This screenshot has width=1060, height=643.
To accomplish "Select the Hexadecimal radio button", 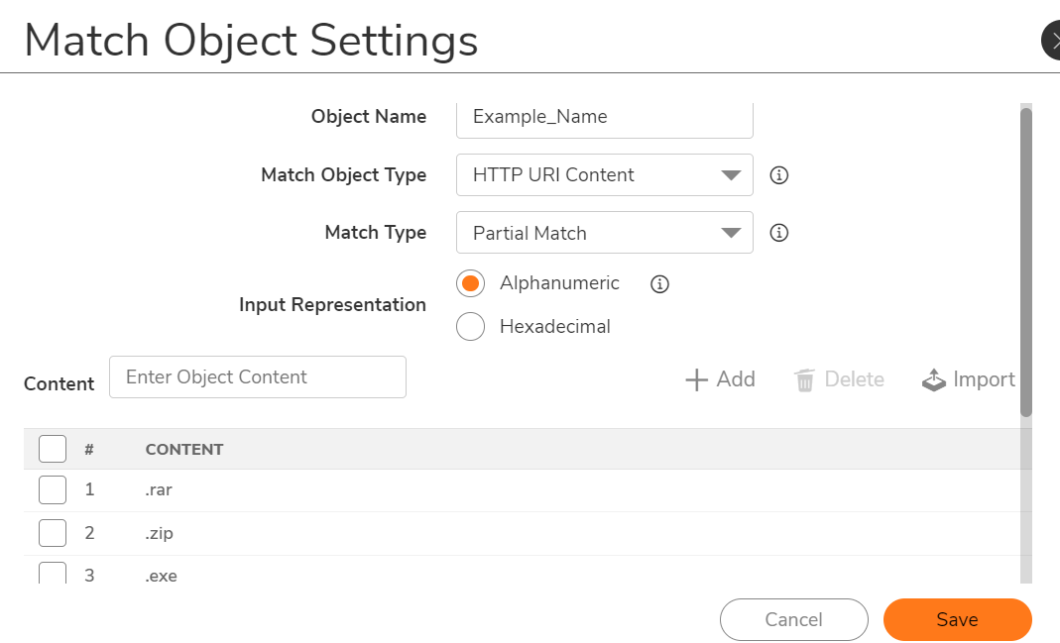I will pos(470,326).
